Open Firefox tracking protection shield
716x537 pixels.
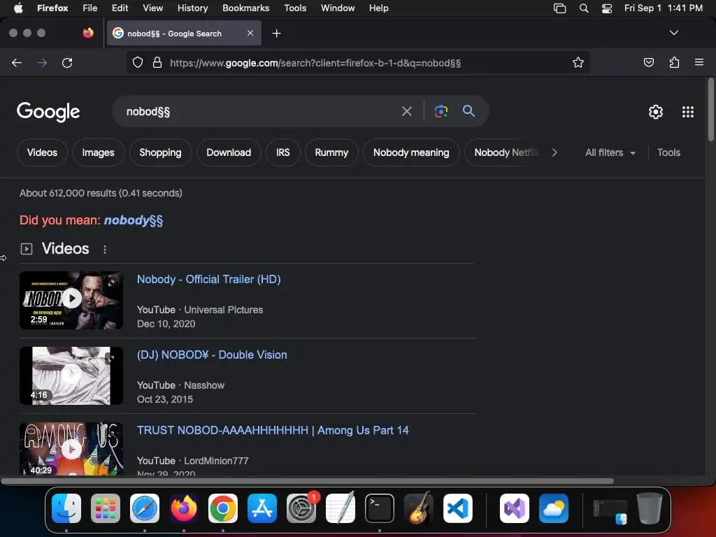coord(138,62)
